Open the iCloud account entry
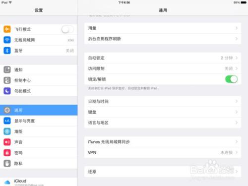 click(39, 182)
